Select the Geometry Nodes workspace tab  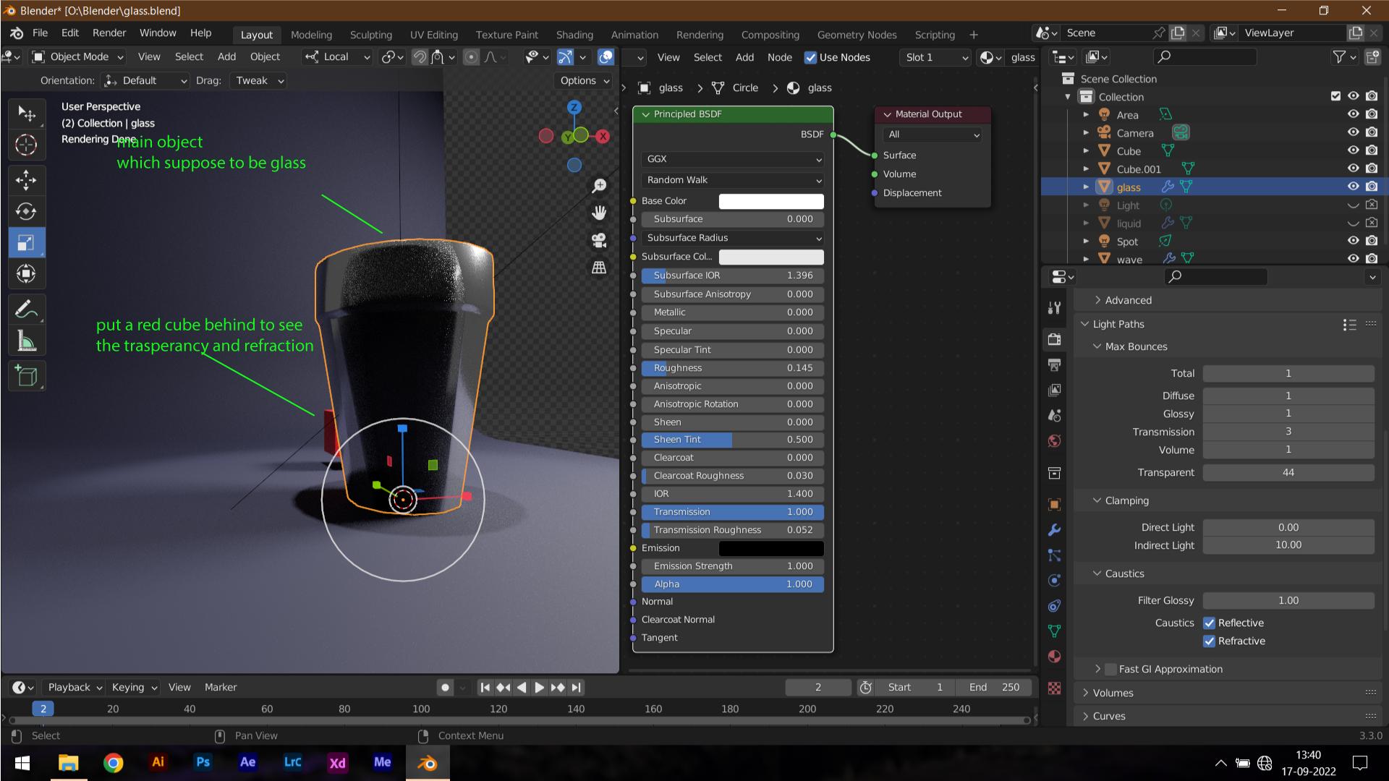(857, 34)
